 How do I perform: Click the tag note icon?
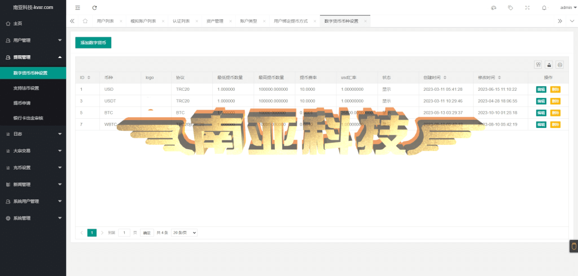point(510,8)
